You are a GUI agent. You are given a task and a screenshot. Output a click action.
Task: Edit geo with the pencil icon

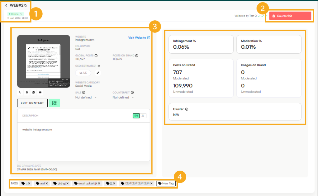click(98, 73)
